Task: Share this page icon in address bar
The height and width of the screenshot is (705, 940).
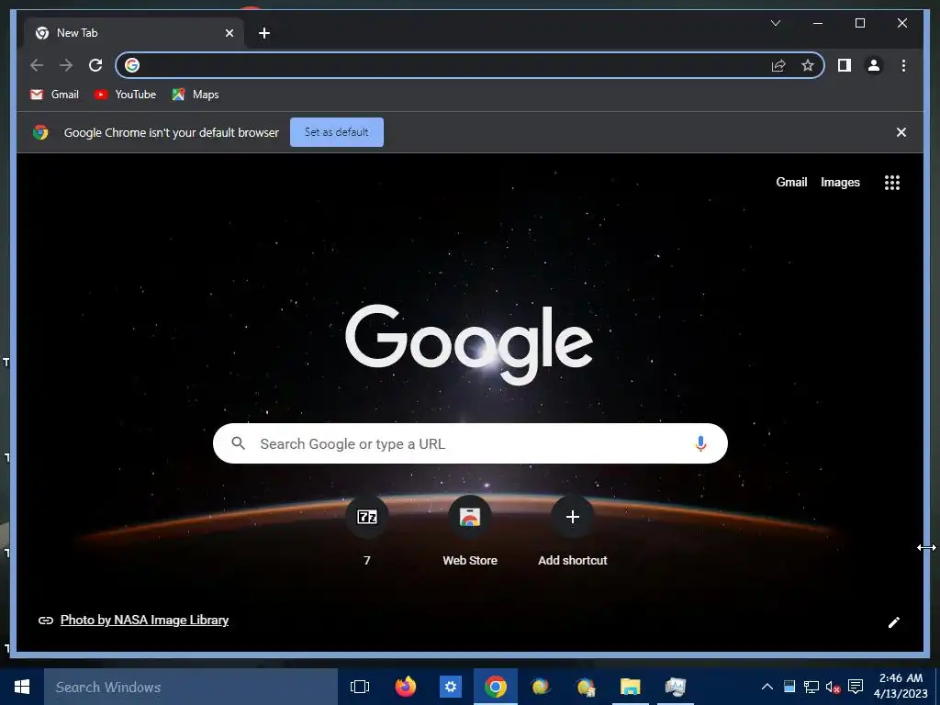Action: point(778,65)
